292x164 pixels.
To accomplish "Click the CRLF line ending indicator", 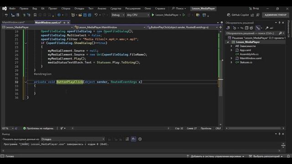I will click(218, 128).
